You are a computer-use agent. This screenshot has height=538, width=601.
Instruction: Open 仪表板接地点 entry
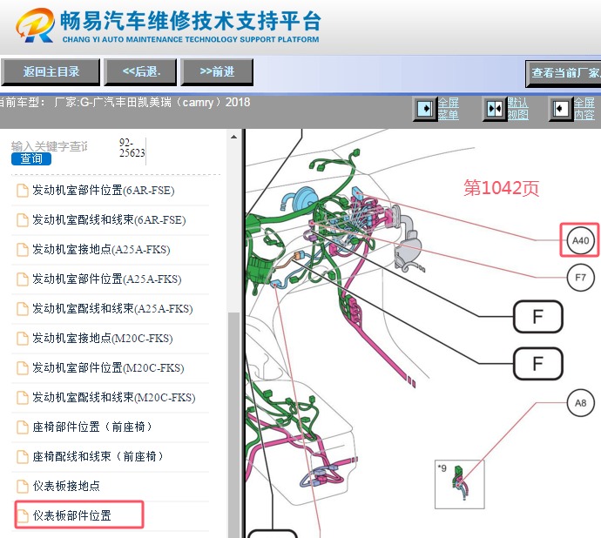pyautogui.click(x=66, y=486)
